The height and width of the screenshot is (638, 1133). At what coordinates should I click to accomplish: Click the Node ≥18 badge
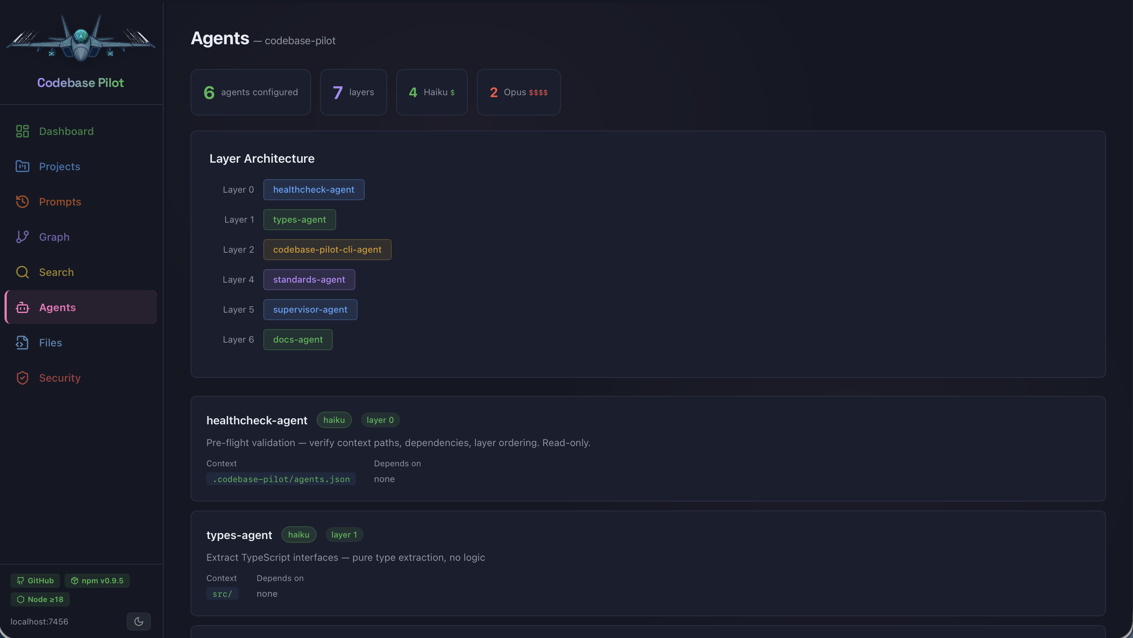pyautogui.click(x=40, y=599)
